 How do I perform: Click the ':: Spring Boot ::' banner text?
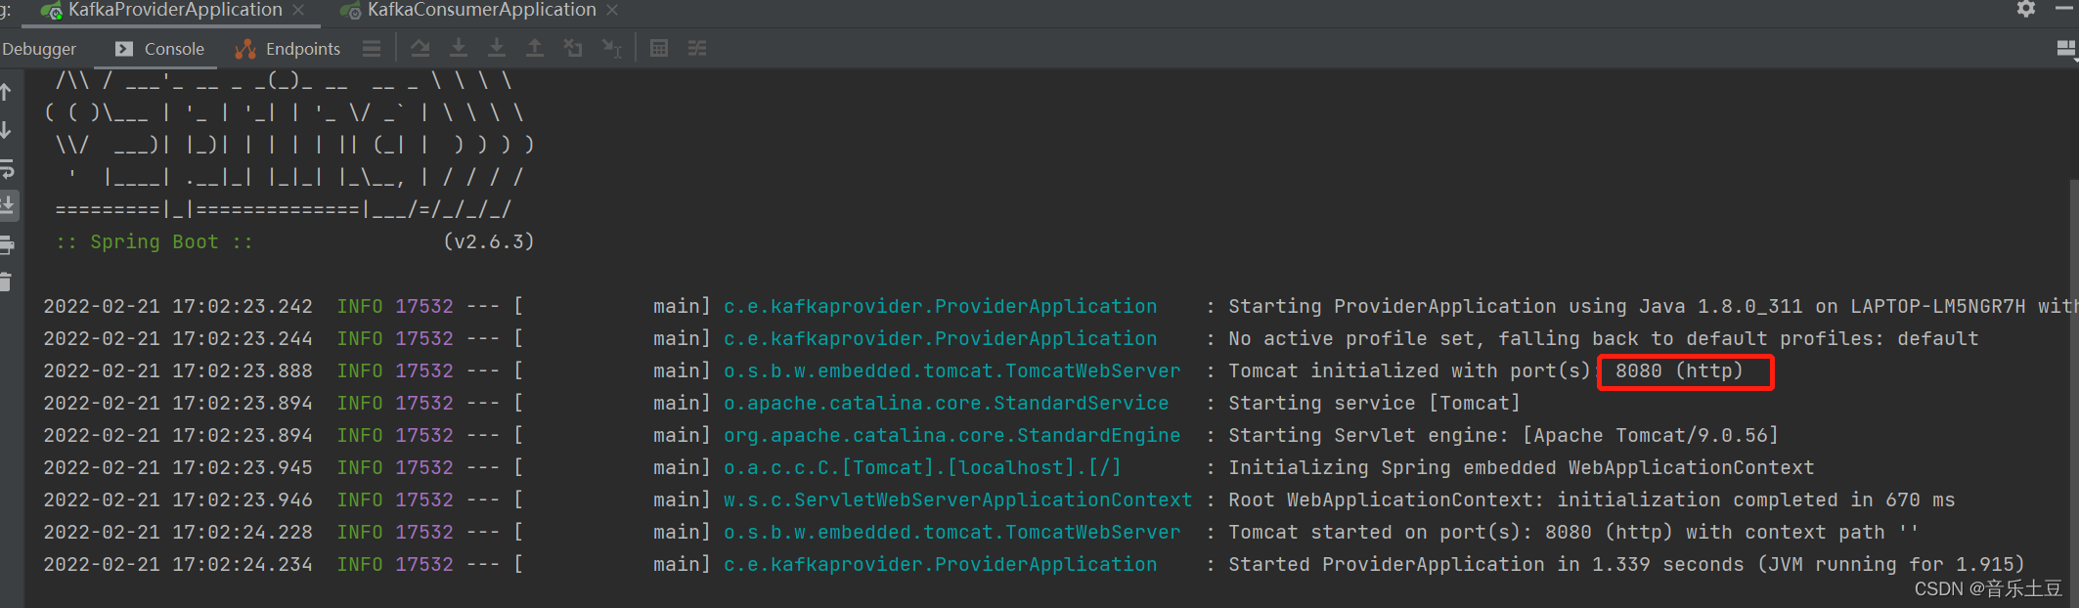[155, 241]
